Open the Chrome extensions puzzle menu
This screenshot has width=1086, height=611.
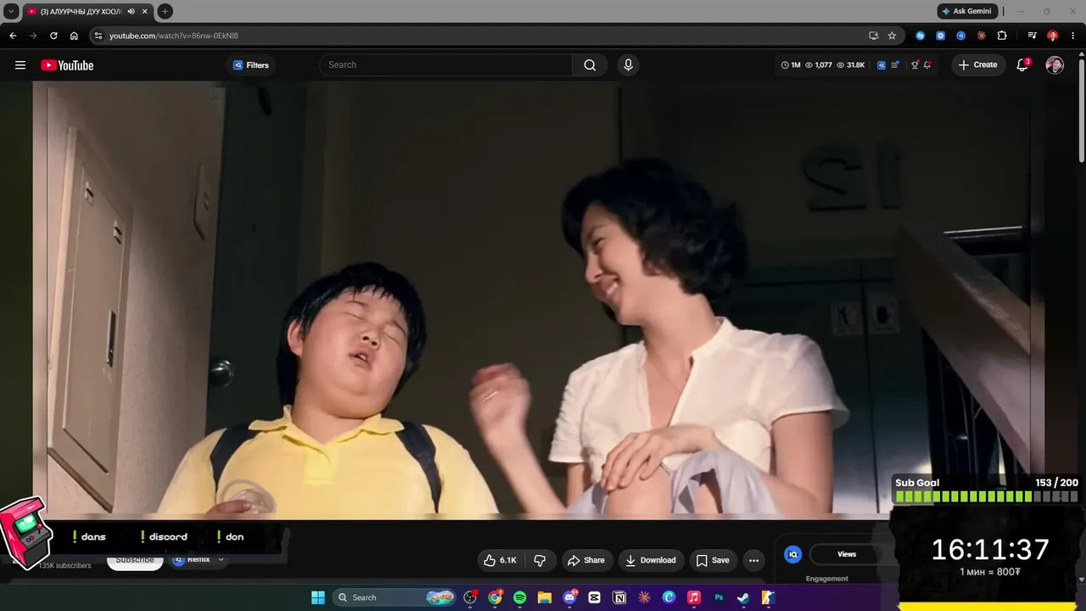coord(1002,36)
